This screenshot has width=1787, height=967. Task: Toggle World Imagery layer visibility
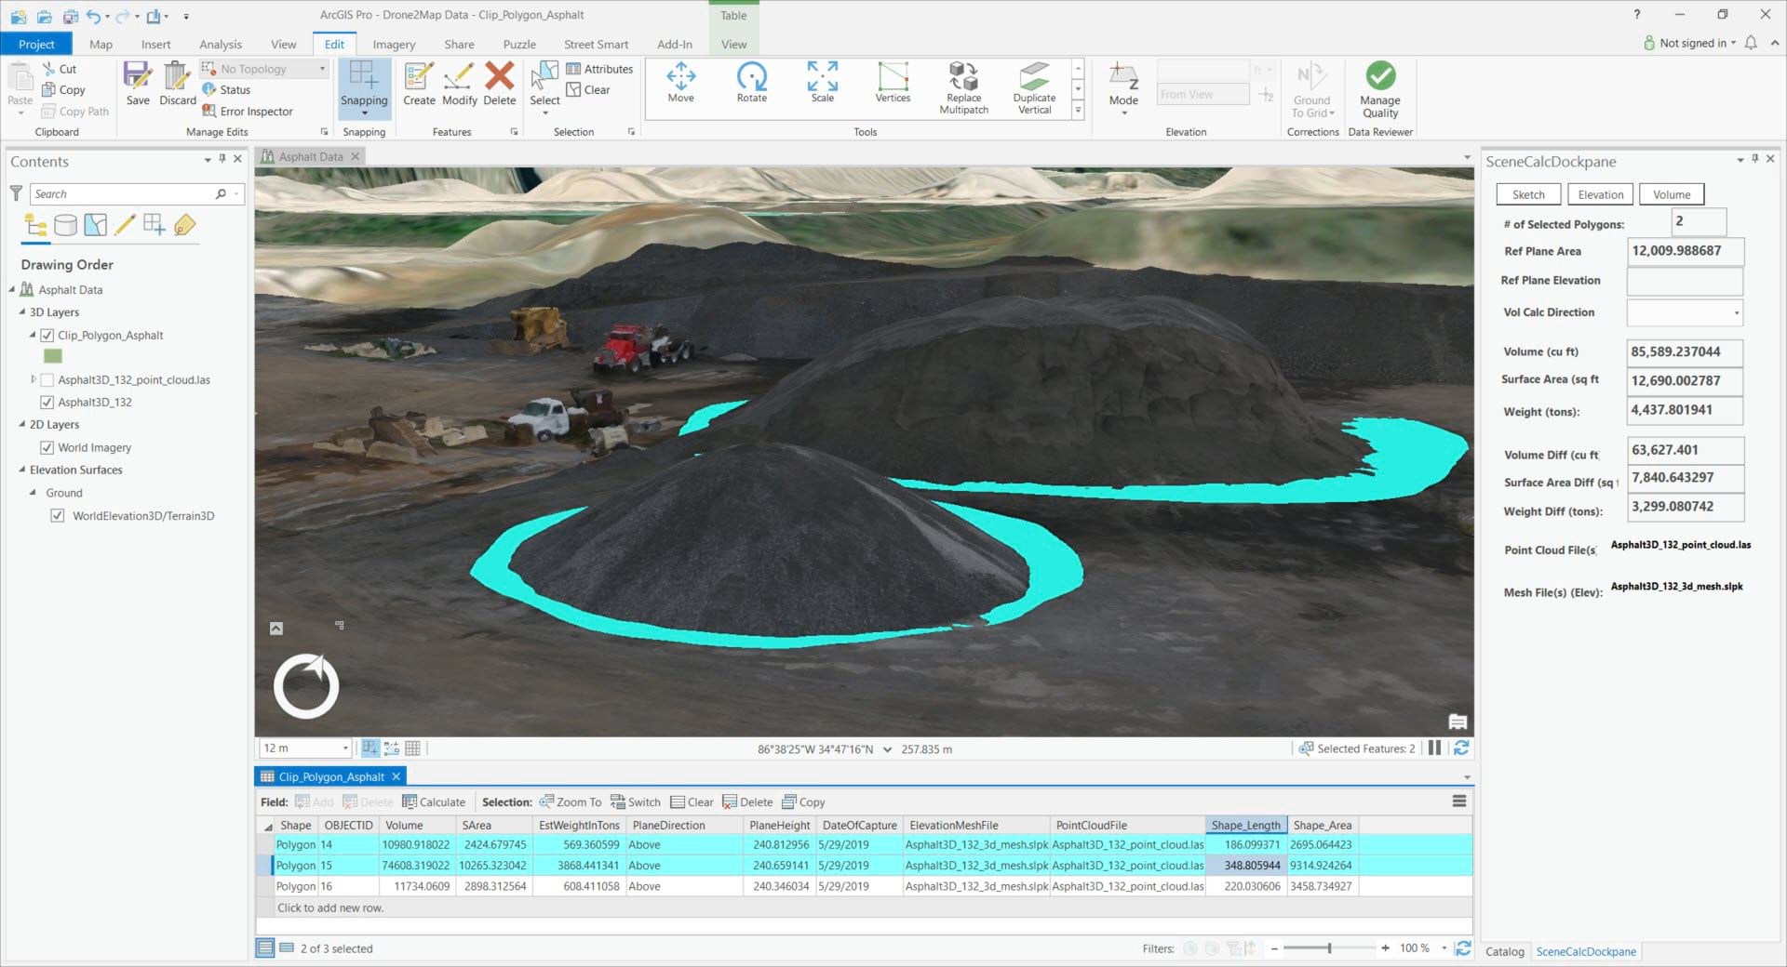pyautogui.click(x=47, y=448)
